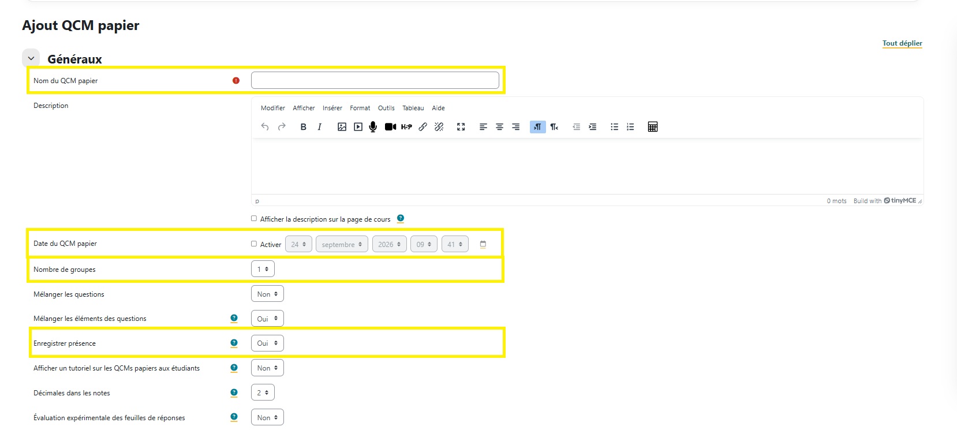
Task: Open the calendar picker icon
Action: (x=483, y=244)
